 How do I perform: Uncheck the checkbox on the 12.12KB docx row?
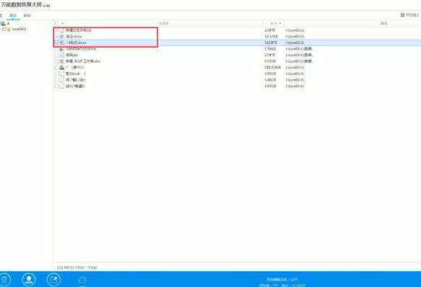pos(57,37)
